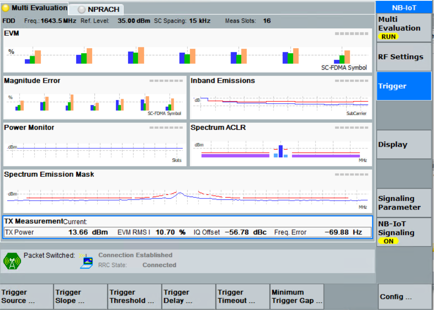
Task: Toggle NB-IoT Signaling ON softkey
Action: click(403, 232)
